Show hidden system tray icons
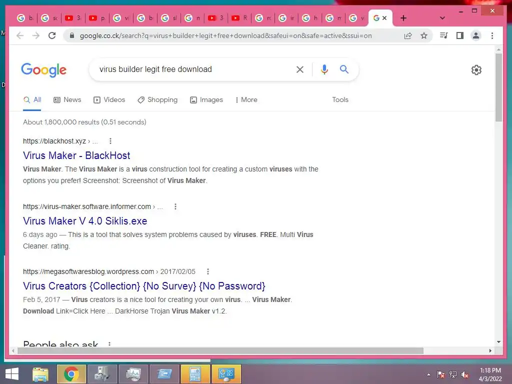Image resolution: width=512 pixels, height=384 pixels. pyautogui.click(x=428, y=374)
